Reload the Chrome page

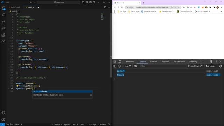pos(122,7)
